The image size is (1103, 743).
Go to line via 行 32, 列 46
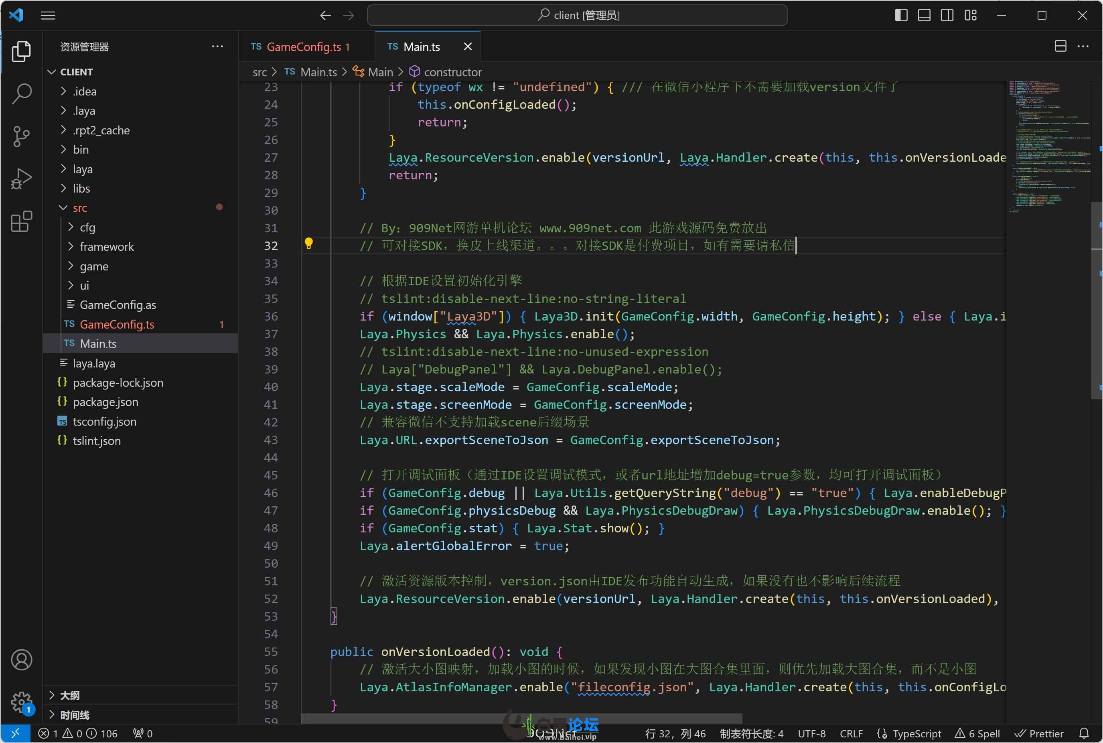[675, 733]
